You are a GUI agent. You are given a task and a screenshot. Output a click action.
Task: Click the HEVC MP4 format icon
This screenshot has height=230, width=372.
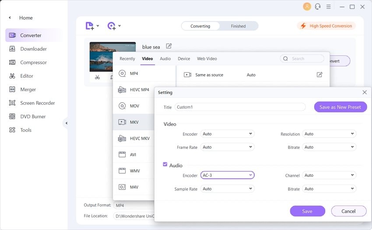coord(122,89)
